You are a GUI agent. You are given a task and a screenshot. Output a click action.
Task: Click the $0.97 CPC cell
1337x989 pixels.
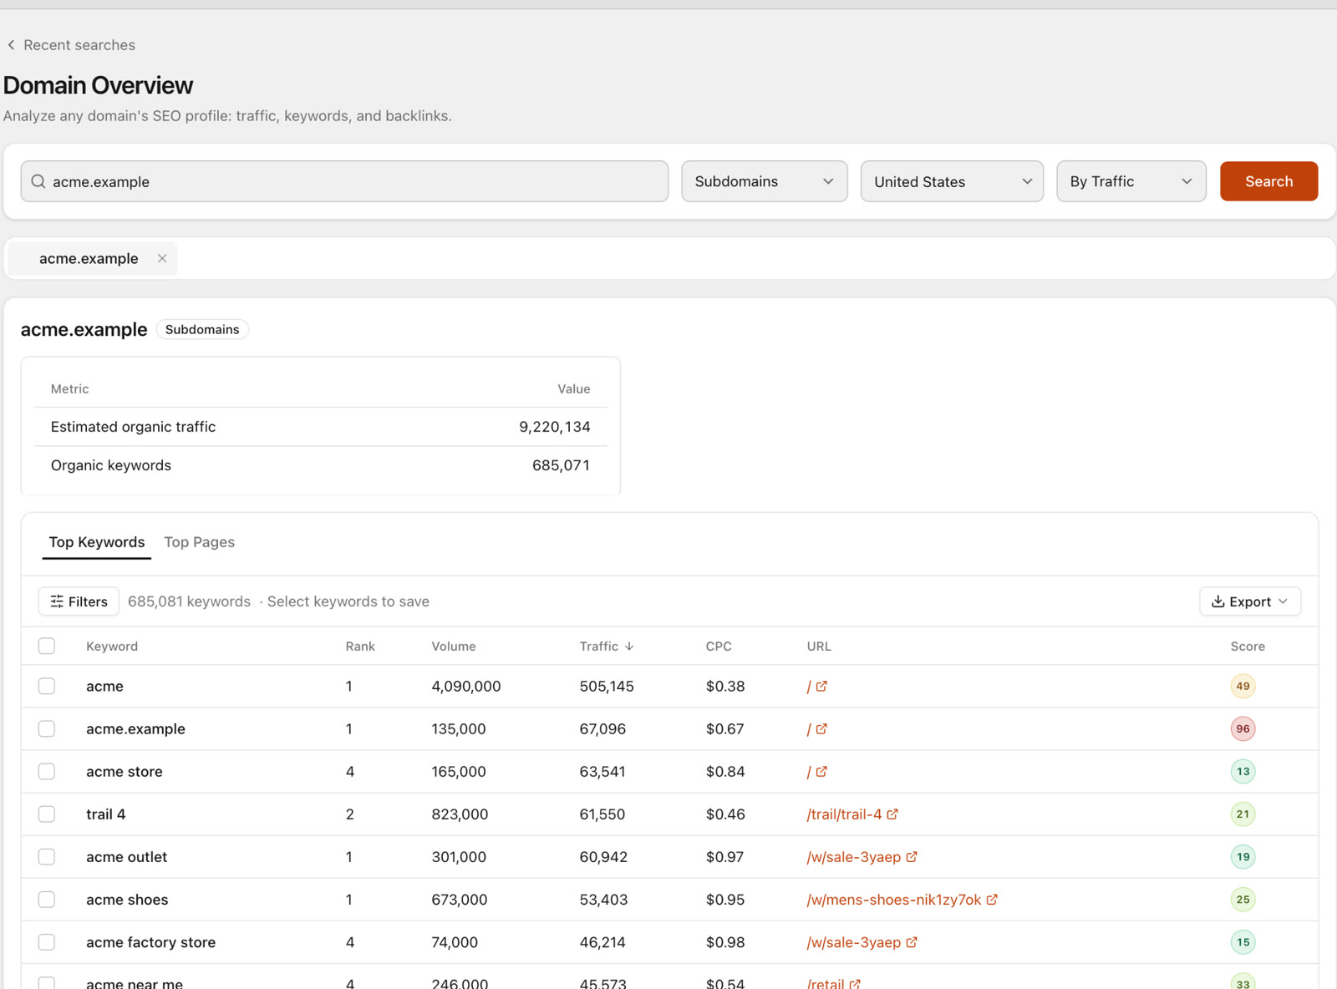coord(724,856)
